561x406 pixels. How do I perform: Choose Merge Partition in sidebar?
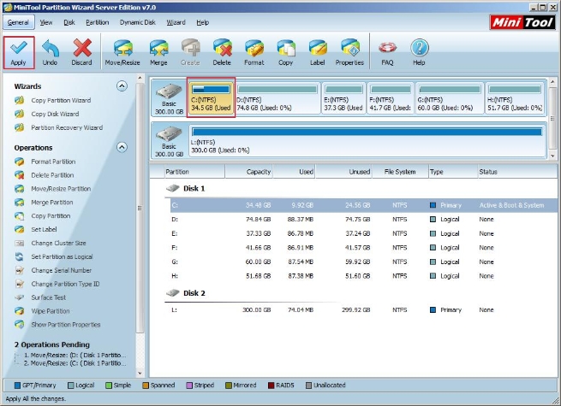point(52,202)
